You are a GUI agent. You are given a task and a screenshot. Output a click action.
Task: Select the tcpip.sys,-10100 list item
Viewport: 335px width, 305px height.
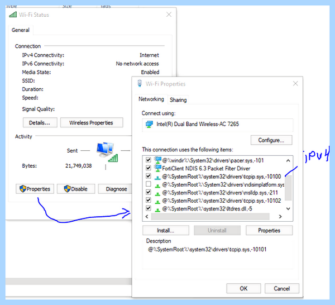221,177
